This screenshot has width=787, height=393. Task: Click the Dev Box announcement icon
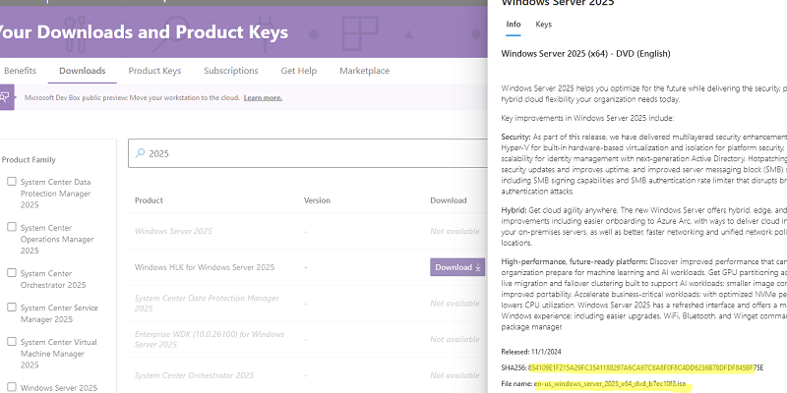click(6, 97)
